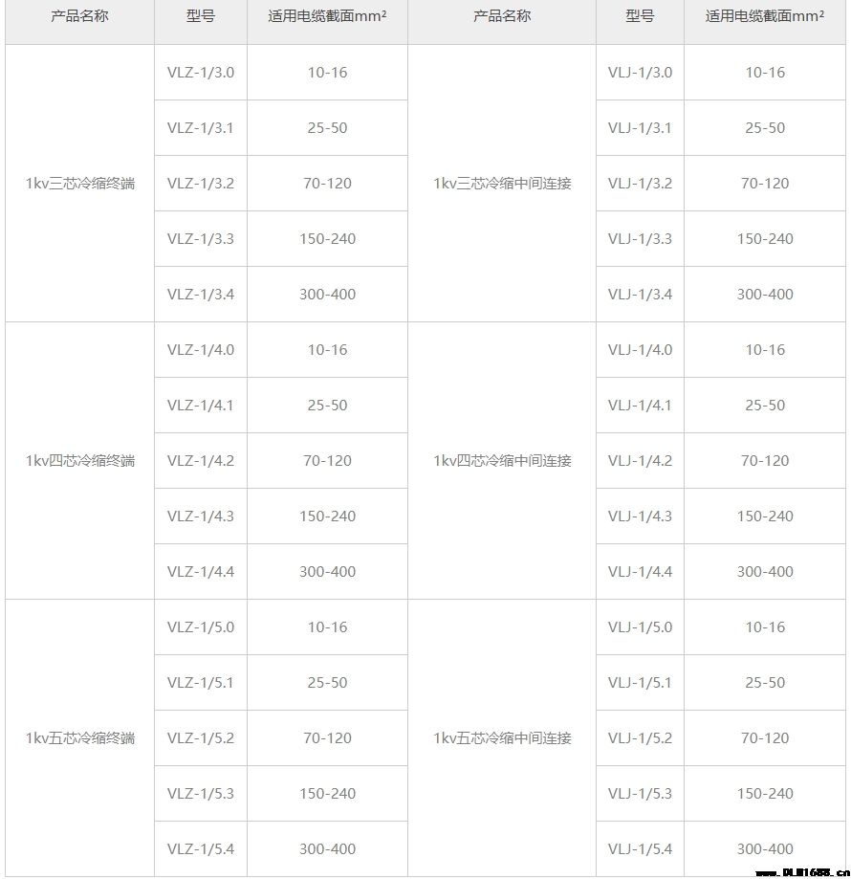Click the first 产品名称 column header
851x879 pixels.
[x=80, y=16]
